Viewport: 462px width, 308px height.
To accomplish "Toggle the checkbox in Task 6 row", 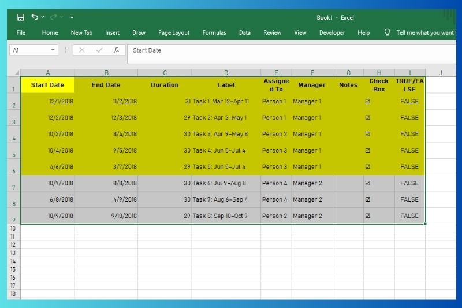I will point(367,183).
